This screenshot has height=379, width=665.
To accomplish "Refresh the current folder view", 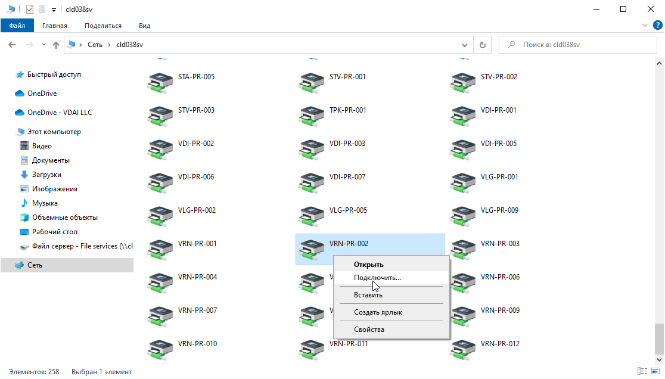I will [x=482, y=45].
